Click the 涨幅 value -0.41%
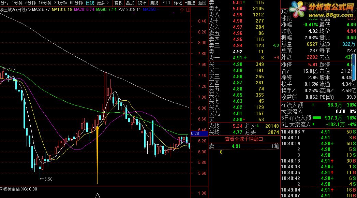Viewport: 357px width, 198px height. coord(310,25)
